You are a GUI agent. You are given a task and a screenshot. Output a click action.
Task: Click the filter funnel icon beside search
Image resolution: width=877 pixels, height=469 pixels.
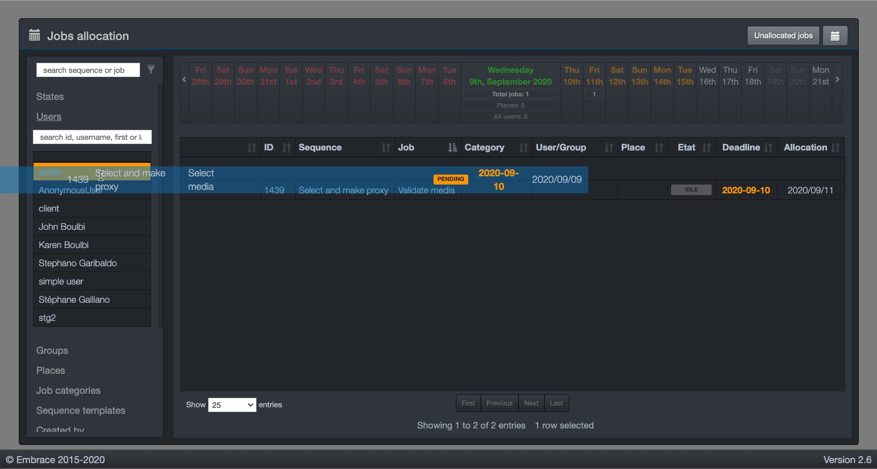tap(151, 70)
